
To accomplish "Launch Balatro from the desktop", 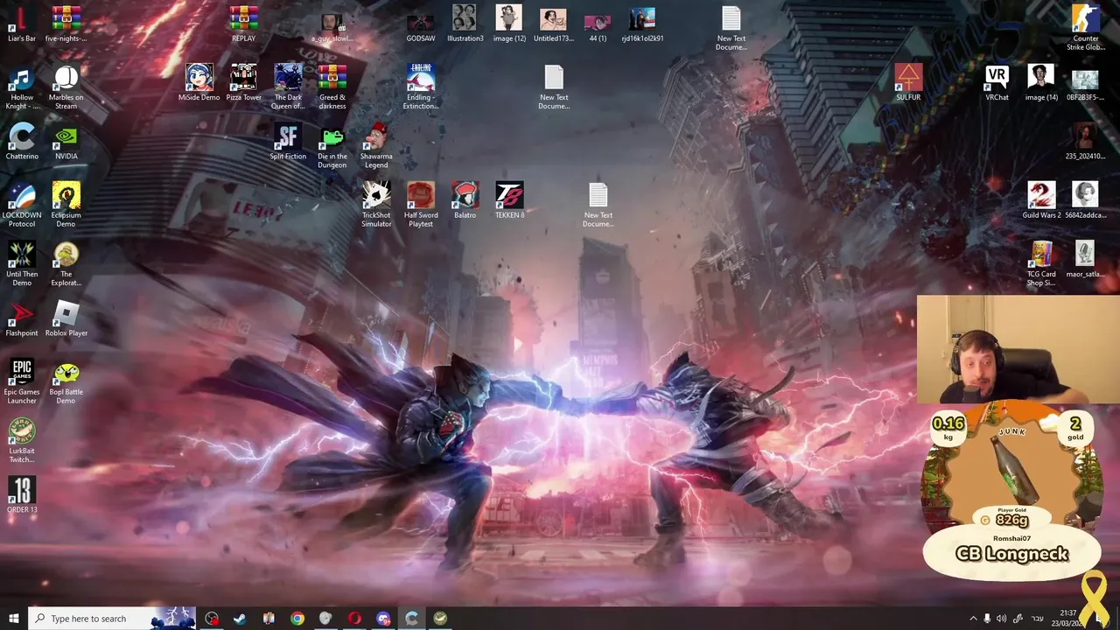I will (465, 200).
